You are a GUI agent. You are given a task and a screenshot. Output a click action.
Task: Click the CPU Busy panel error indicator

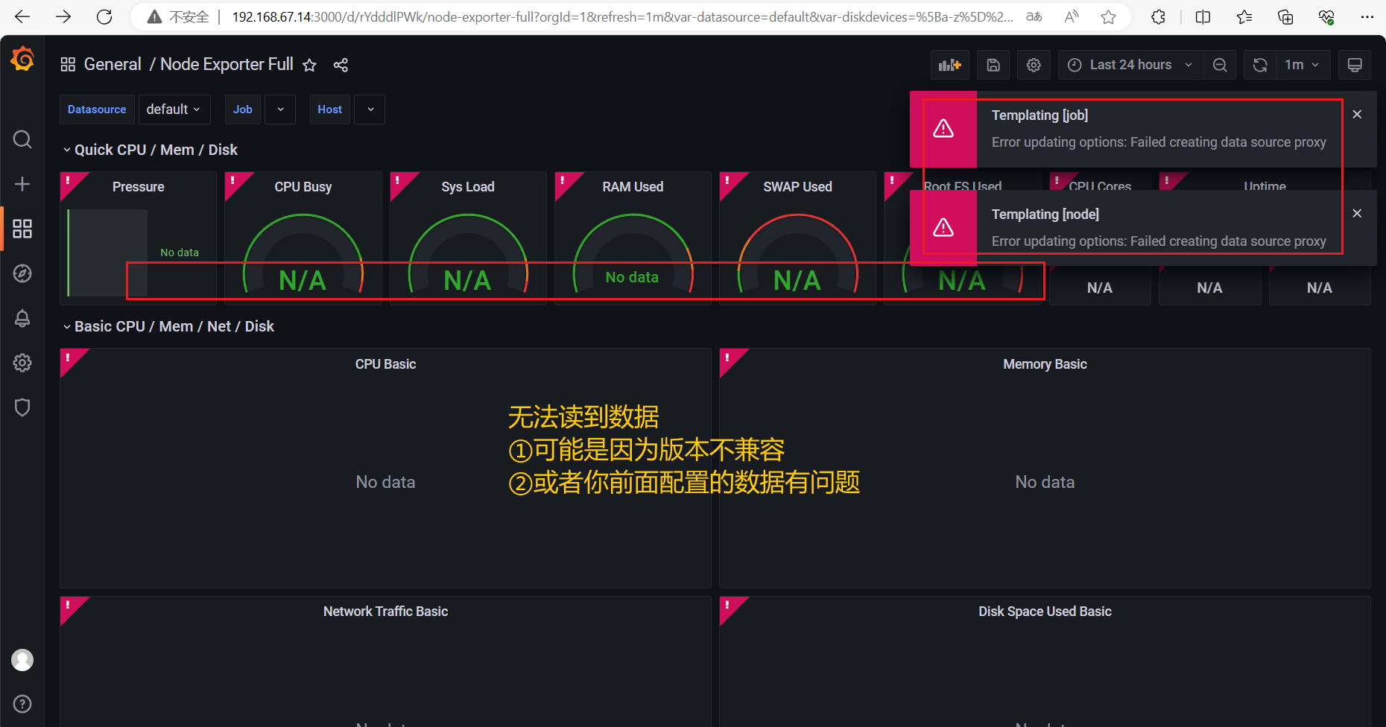(234, 181)
